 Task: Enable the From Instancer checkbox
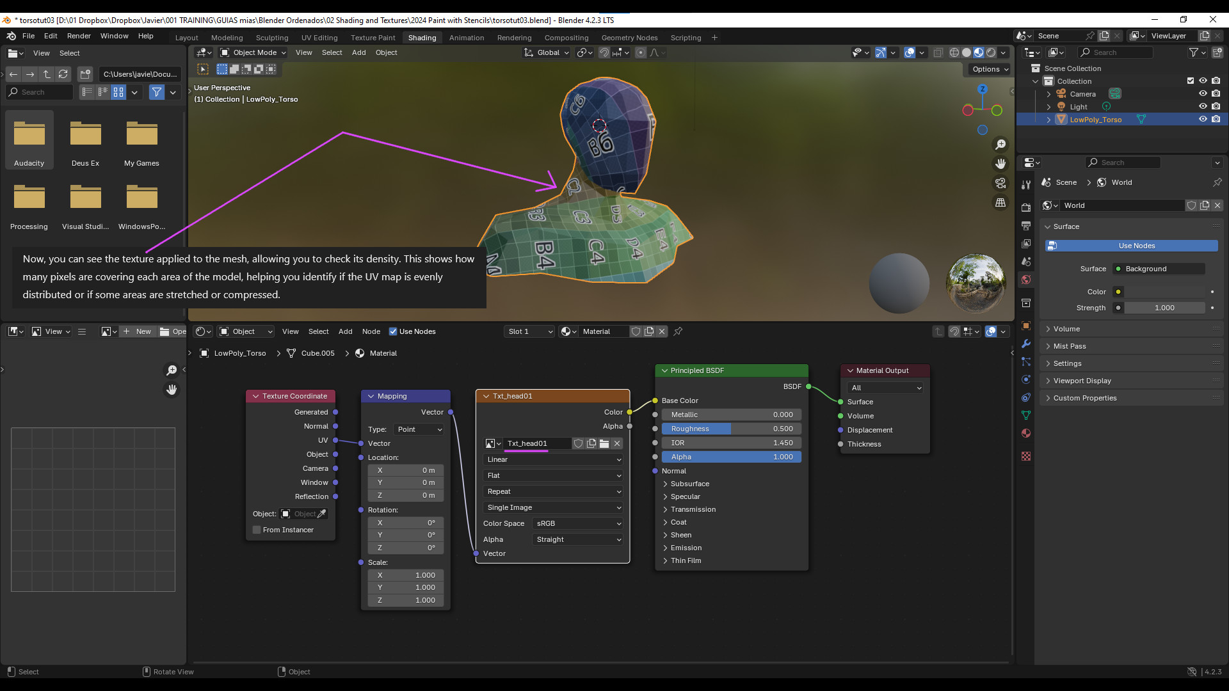pos(257,530)
